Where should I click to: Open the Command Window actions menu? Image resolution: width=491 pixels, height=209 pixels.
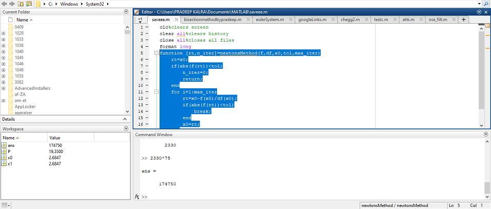[x=486, y=135]
